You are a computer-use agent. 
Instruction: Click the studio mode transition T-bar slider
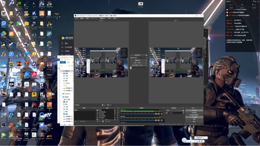pyautogui.click(x=139, y=68)
